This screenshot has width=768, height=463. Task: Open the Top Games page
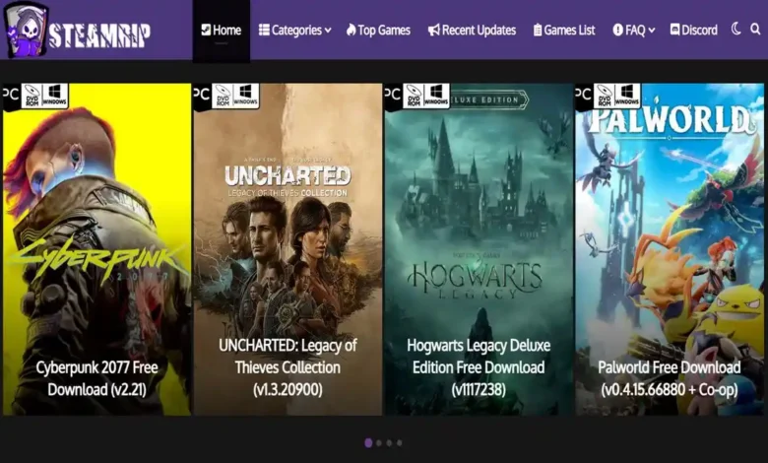(x=378, y=31)
